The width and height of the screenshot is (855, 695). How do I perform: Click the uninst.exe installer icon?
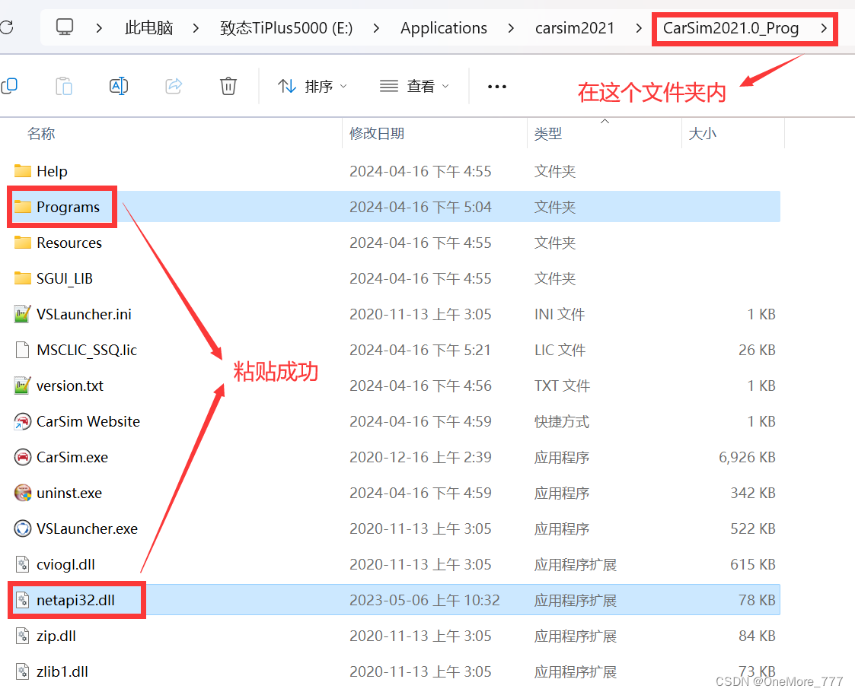[22, 493]
